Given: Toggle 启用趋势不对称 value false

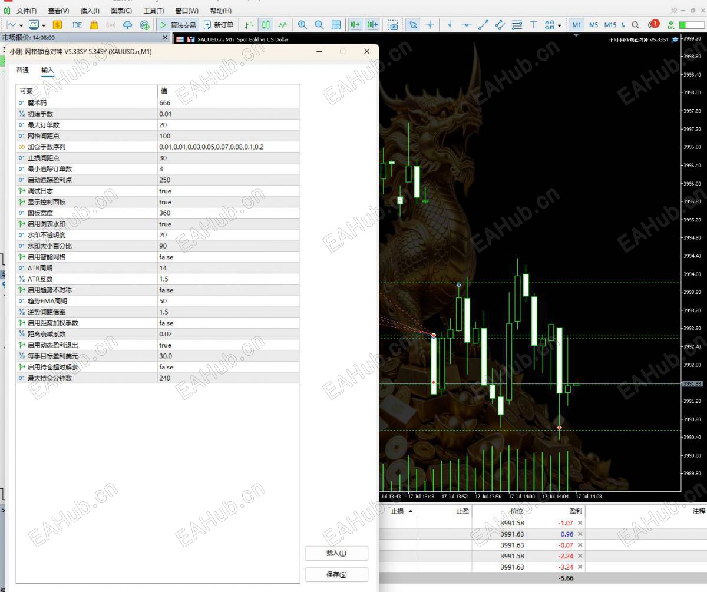Looking at the screenshot, I should [228, 290].
